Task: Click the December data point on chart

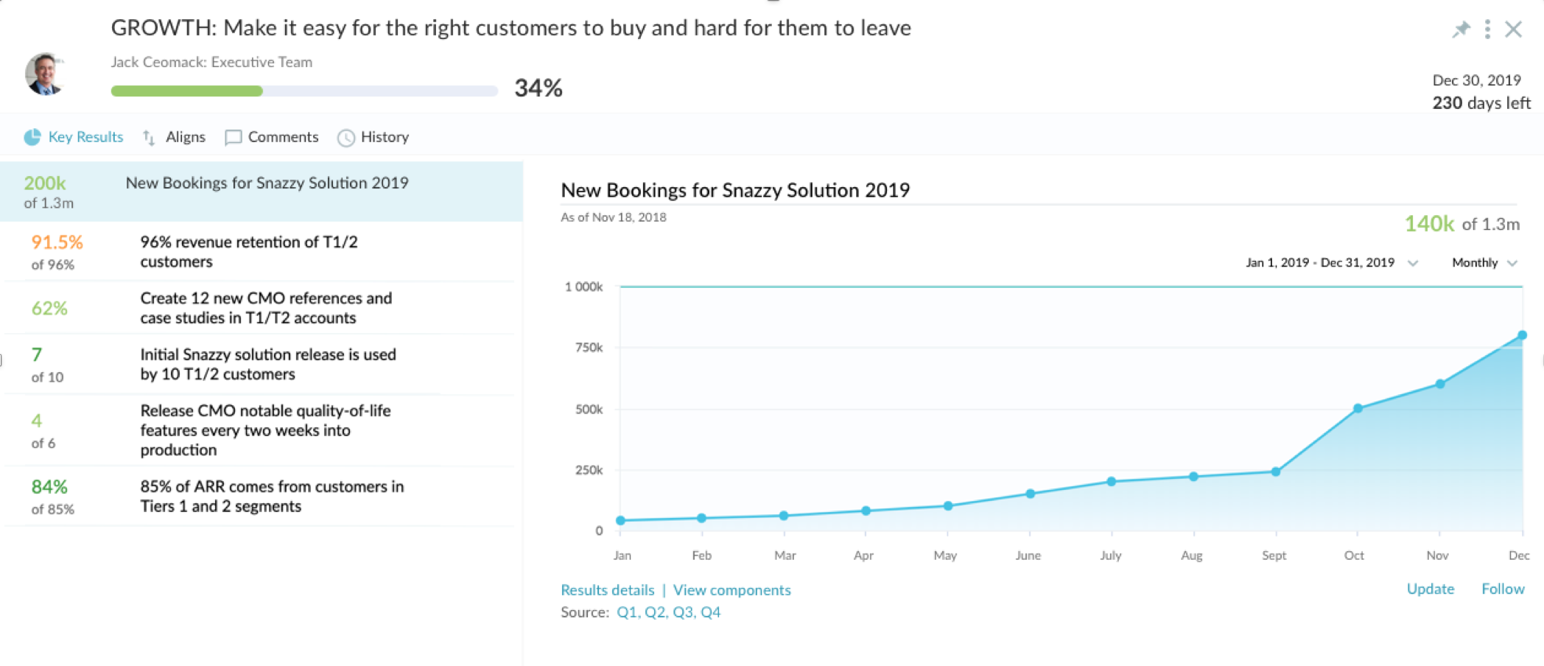Action: click(x=1521, y=335)
